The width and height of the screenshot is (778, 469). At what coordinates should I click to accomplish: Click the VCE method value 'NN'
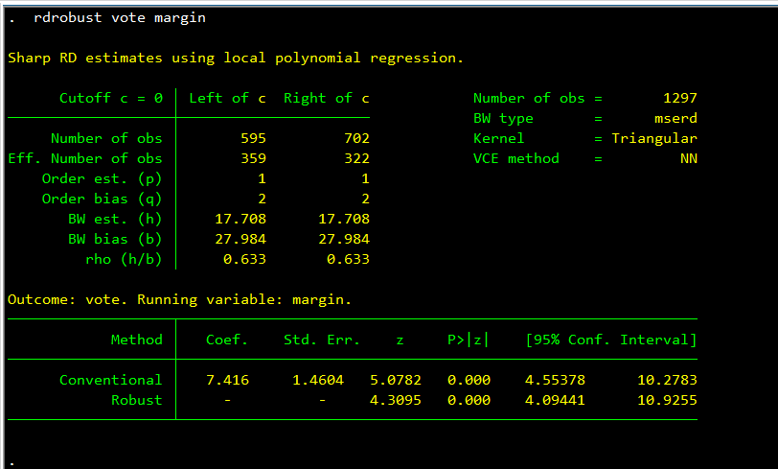688,158
